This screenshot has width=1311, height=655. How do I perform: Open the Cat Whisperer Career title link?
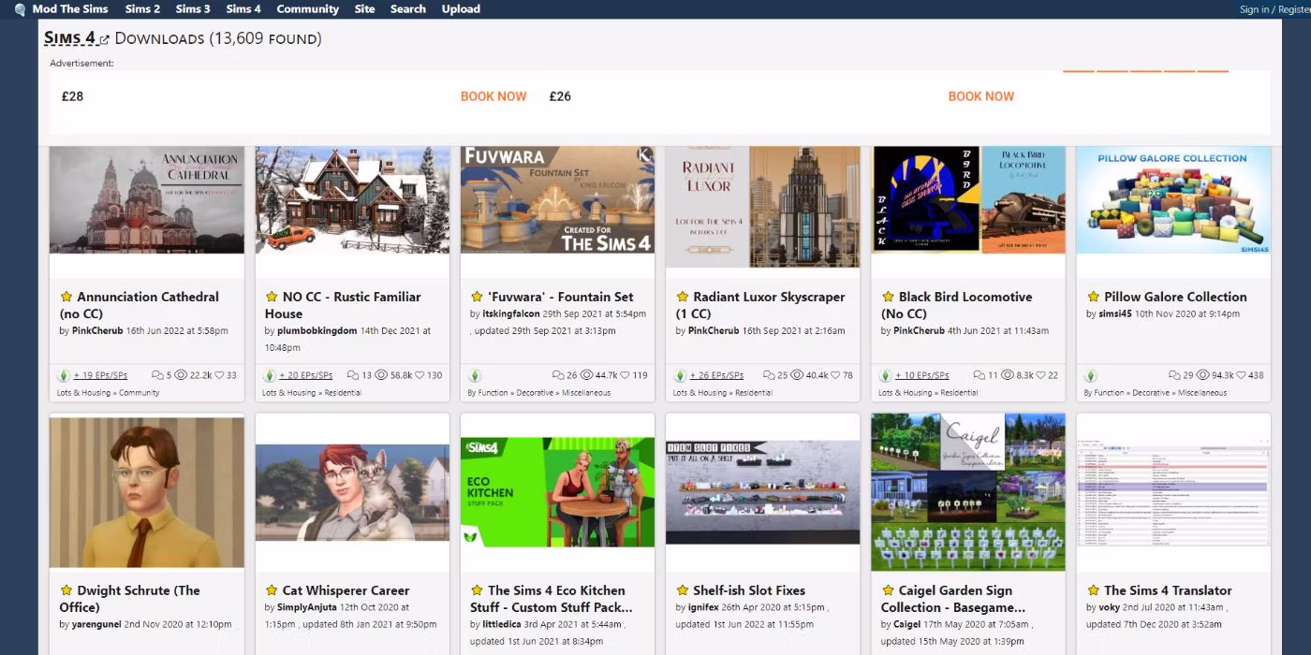pyautogui.click(x=346, y=590)
